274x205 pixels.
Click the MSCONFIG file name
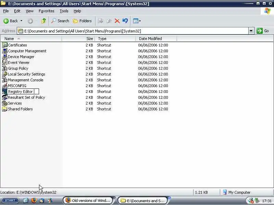[17, 86]
